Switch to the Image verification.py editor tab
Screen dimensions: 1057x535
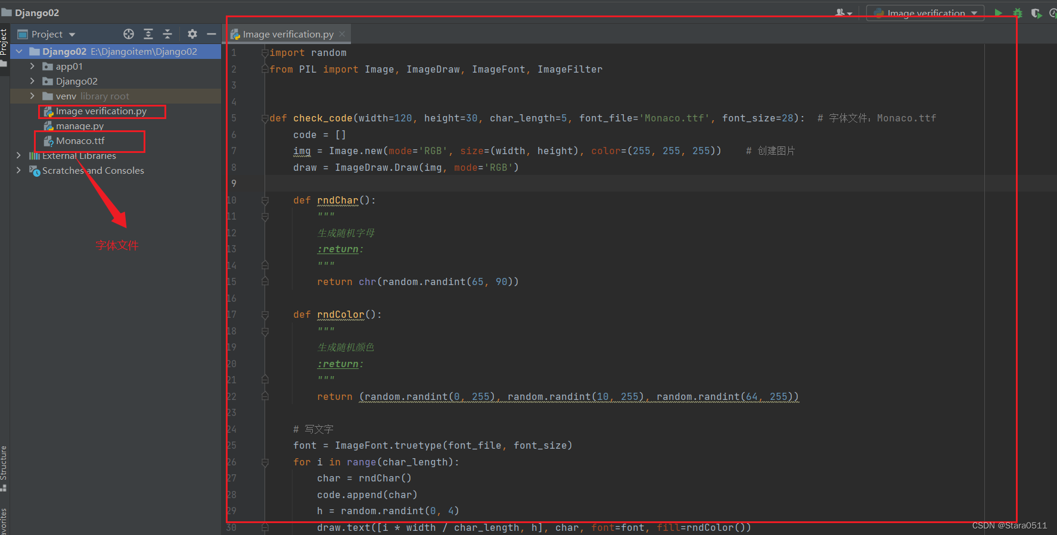click(x=288, y=35)
